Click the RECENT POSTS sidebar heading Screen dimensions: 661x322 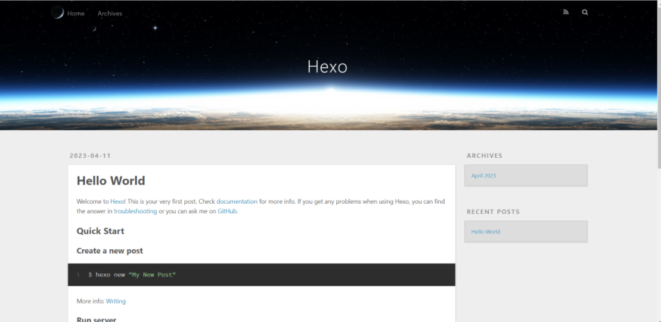click(x=493, y=212)
